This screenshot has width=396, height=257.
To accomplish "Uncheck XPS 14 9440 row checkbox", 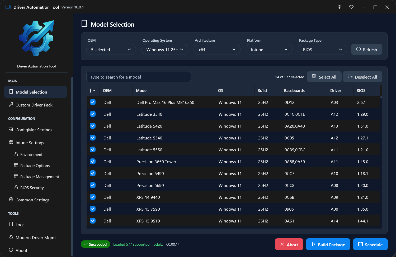I will point(93,197).
